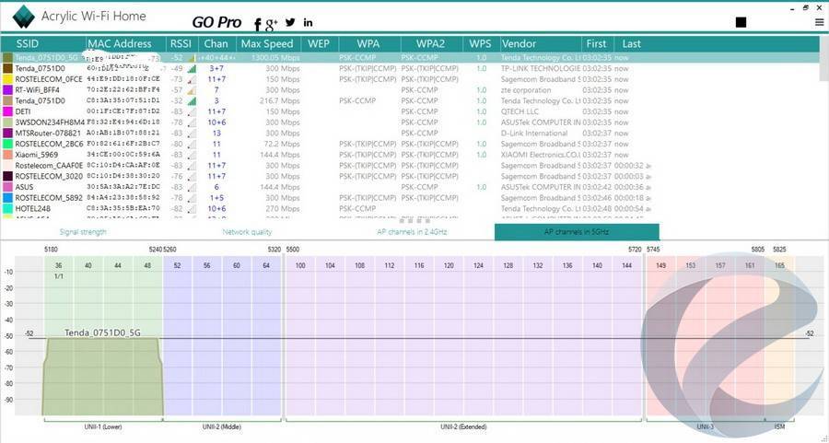
Task: Click the black stop square icon
Action: [741, 22]
